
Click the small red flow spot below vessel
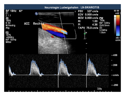(x=52, y=37)
